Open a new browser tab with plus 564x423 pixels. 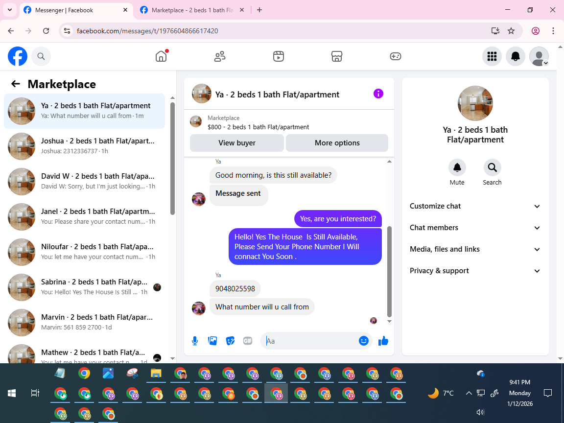pos(259,10)
